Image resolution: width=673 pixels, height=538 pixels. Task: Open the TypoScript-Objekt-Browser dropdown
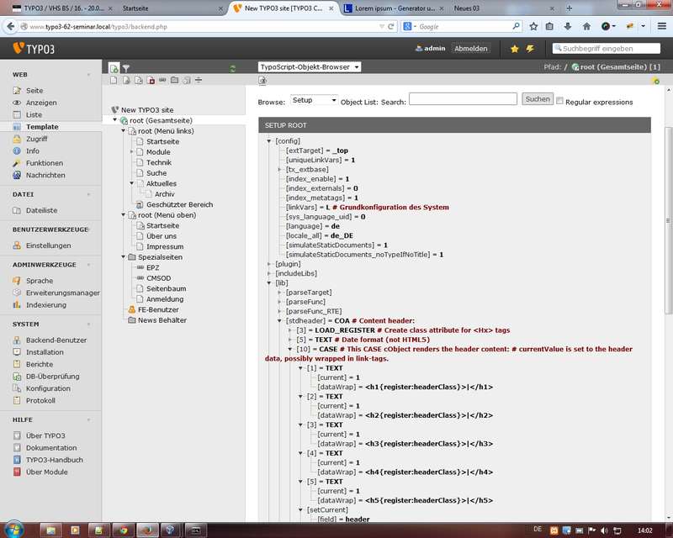tap(310, 66)
